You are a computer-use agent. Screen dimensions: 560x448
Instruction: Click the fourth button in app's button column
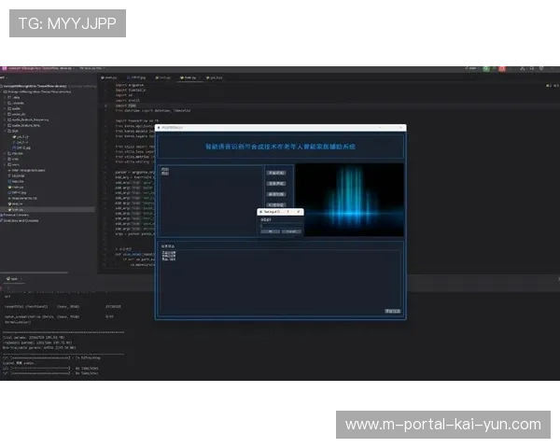tap(275, 204)
